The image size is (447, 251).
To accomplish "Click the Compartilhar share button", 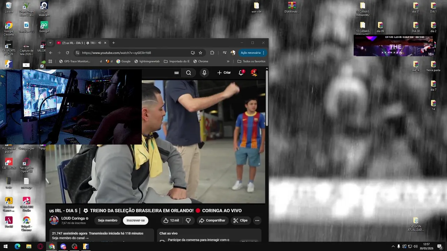I will (x=212, y=220).
